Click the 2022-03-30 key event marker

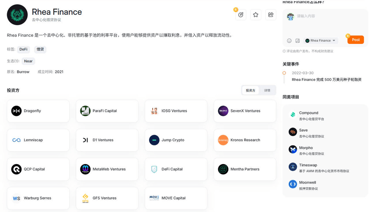click(x=284, y=73)
